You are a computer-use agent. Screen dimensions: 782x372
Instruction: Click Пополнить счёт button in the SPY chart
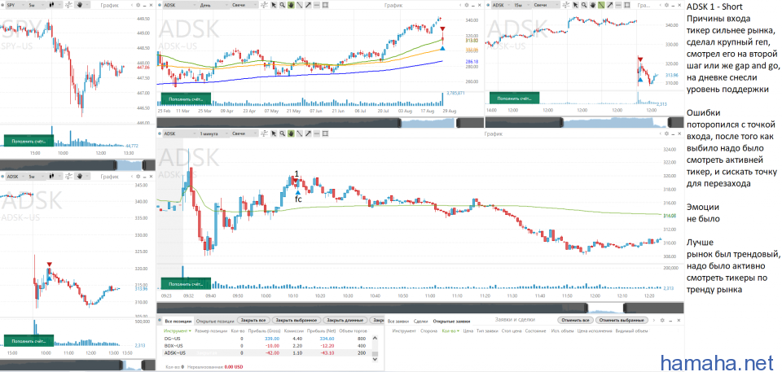tap(29, 141)
